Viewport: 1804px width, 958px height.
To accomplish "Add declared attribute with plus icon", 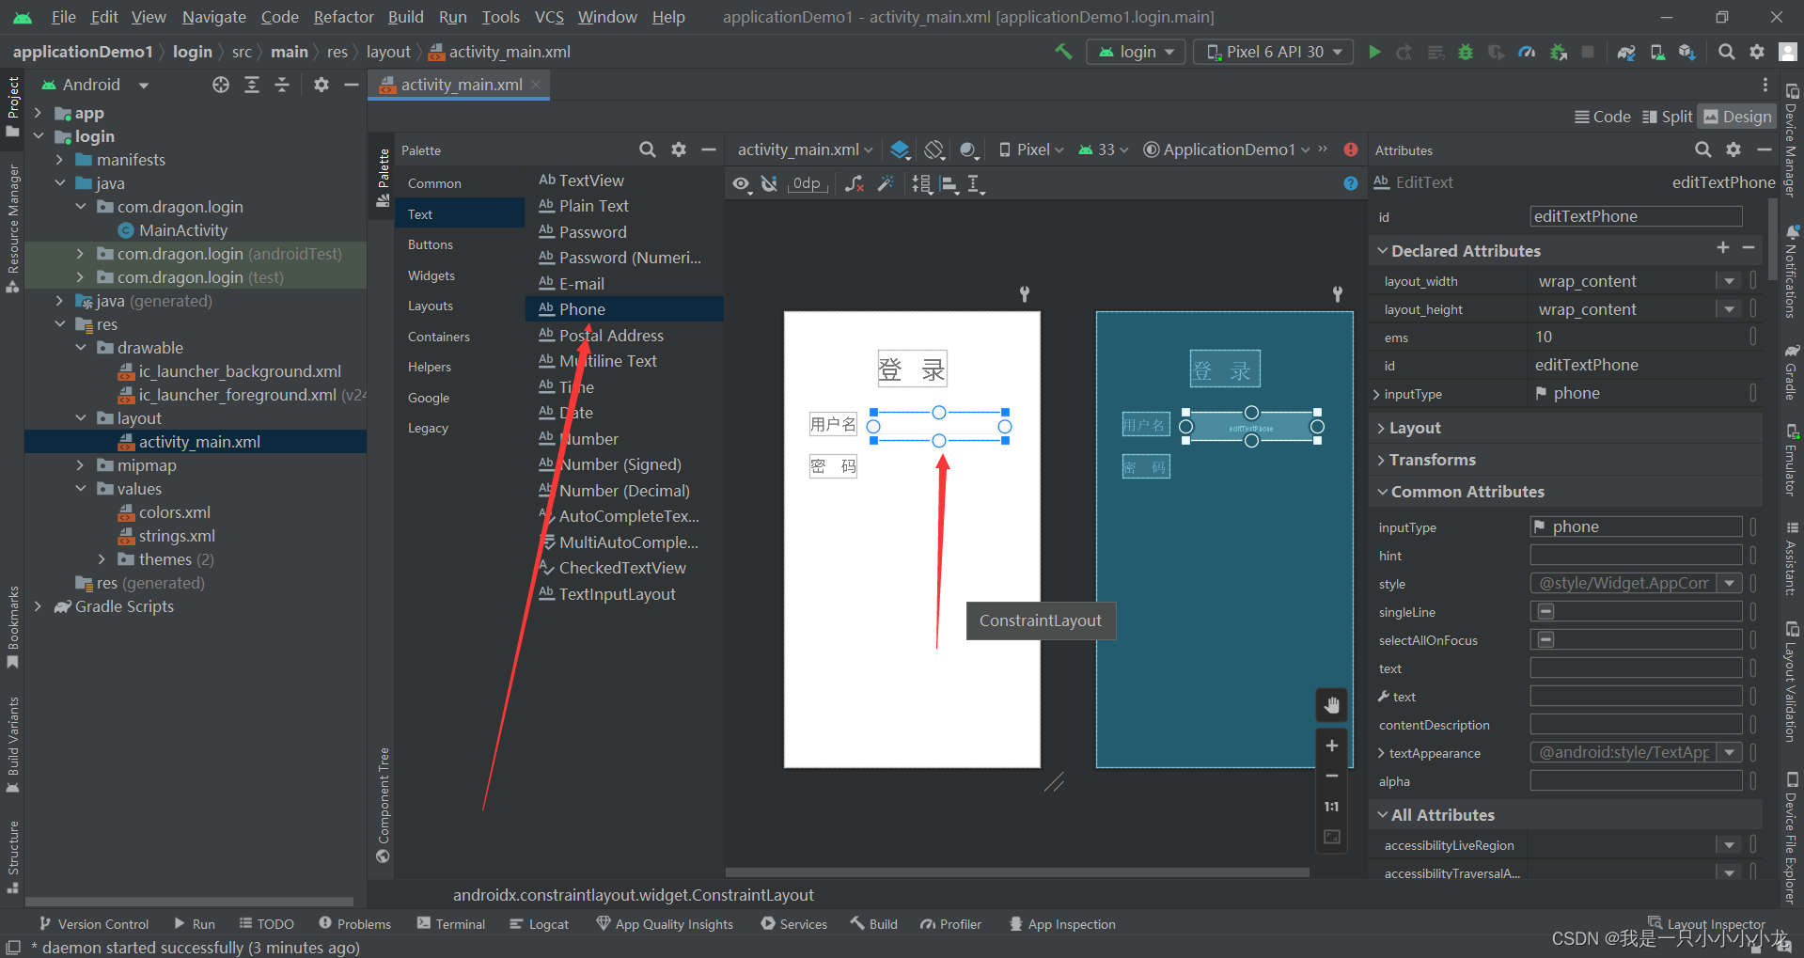I will click(x=1723, y=247).
